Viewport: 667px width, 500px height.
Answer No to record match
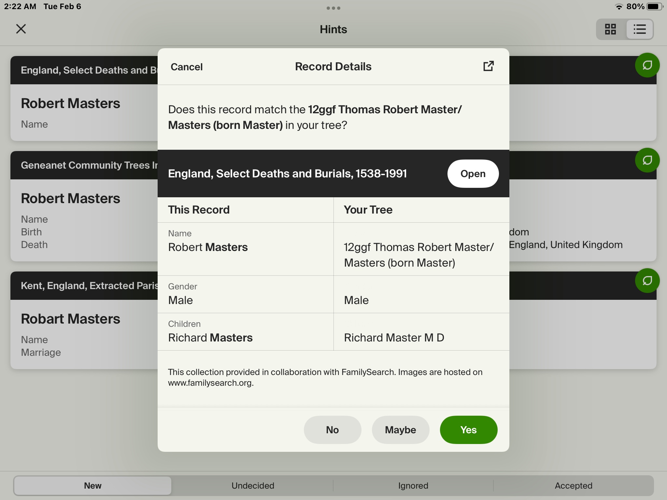pos(332,430)
